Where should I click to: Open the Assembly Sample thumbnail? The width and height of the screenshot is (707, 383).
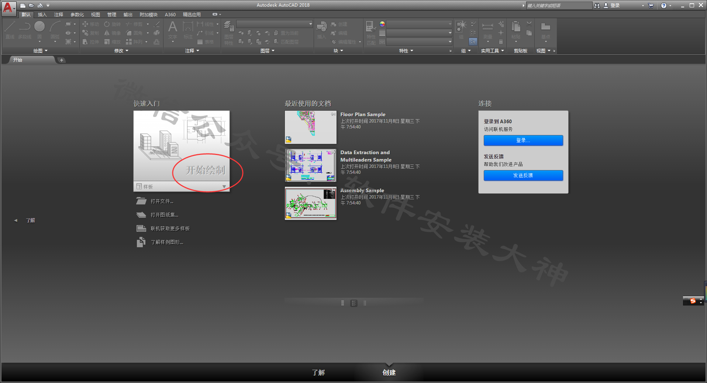[311, 203]
